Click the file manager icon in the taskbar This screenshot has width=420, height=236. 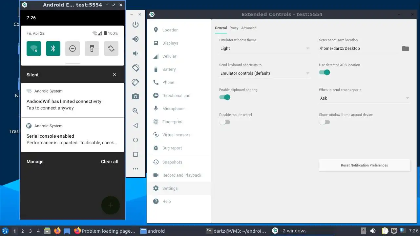click(x=47, y=231)
